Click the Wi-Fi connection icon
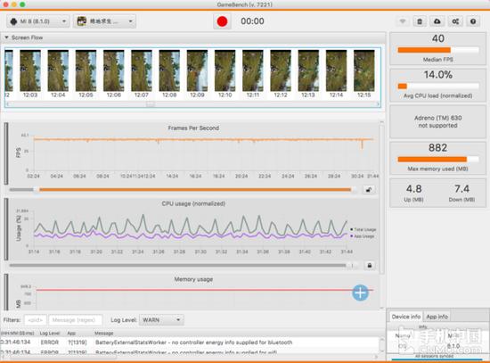 [x=403, y=21]
